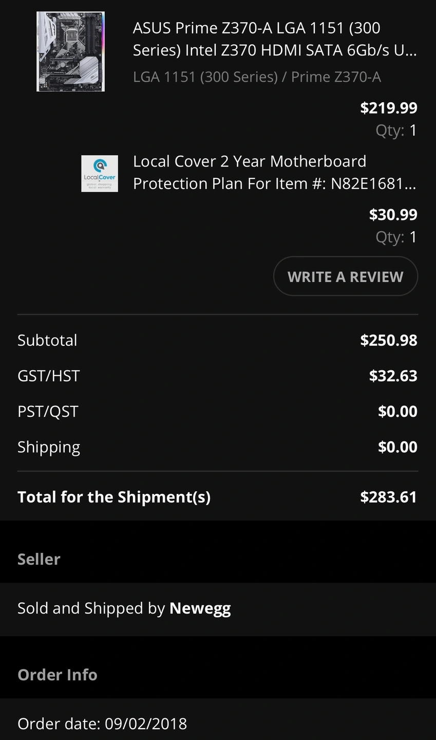Open the Local Cover 2 Year plan title

(274, 172)
